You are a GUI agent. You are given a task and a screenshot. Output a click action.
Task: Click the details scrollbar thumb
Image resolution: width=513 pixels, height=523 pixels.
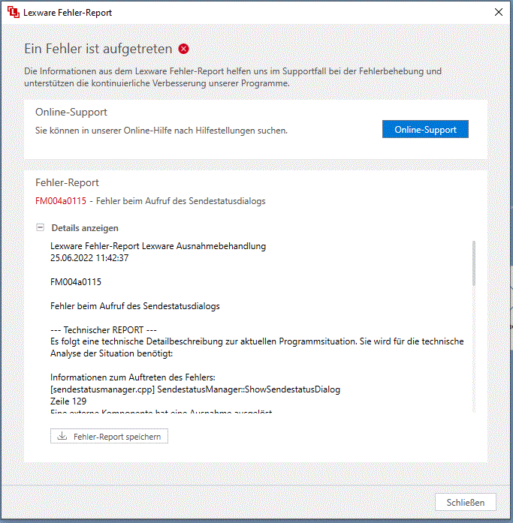tap(473, 263)
